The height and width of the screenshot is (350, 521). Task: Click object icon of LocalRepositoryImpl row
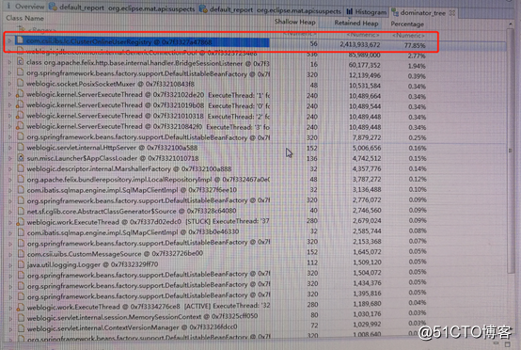tap(21, 179)
